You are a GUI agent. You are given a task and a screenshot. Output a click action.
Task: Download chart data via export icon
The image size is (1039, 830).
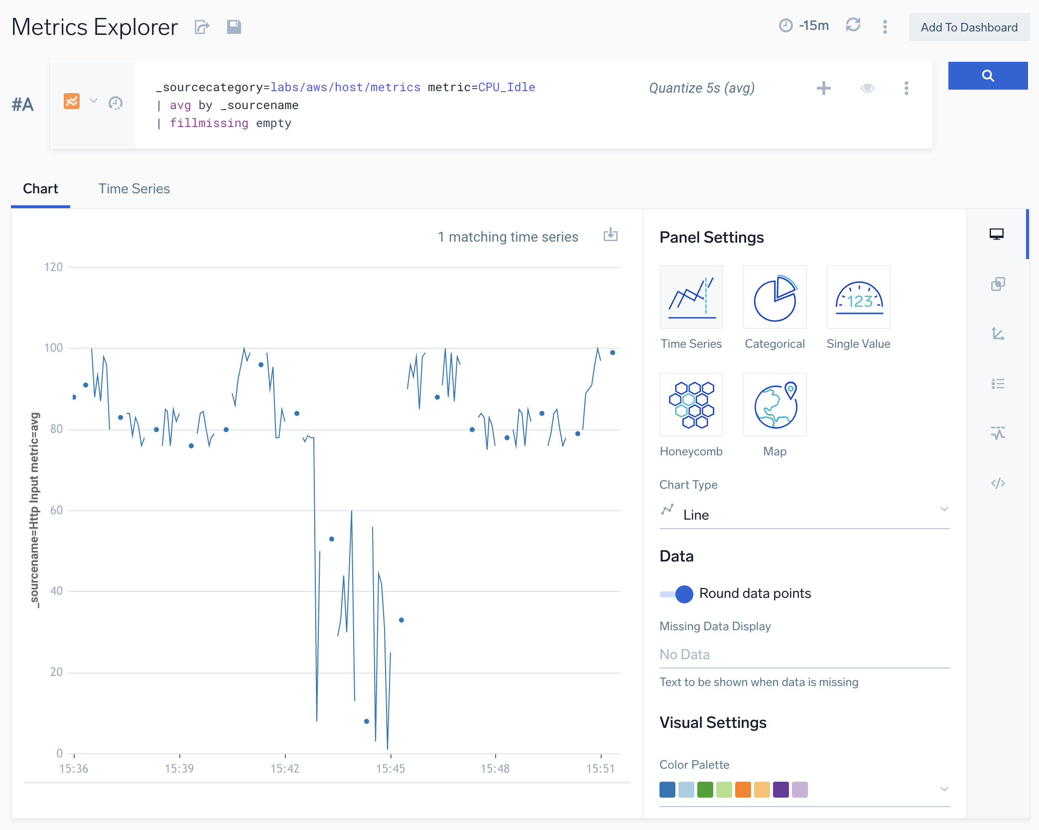(x=610, y=235)
